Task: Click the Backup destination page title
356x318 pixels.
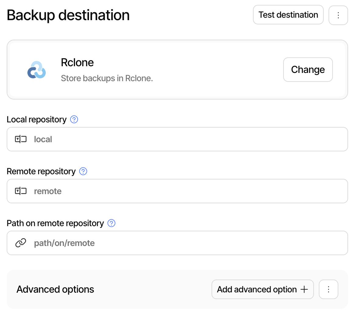Action: (68, 15)
